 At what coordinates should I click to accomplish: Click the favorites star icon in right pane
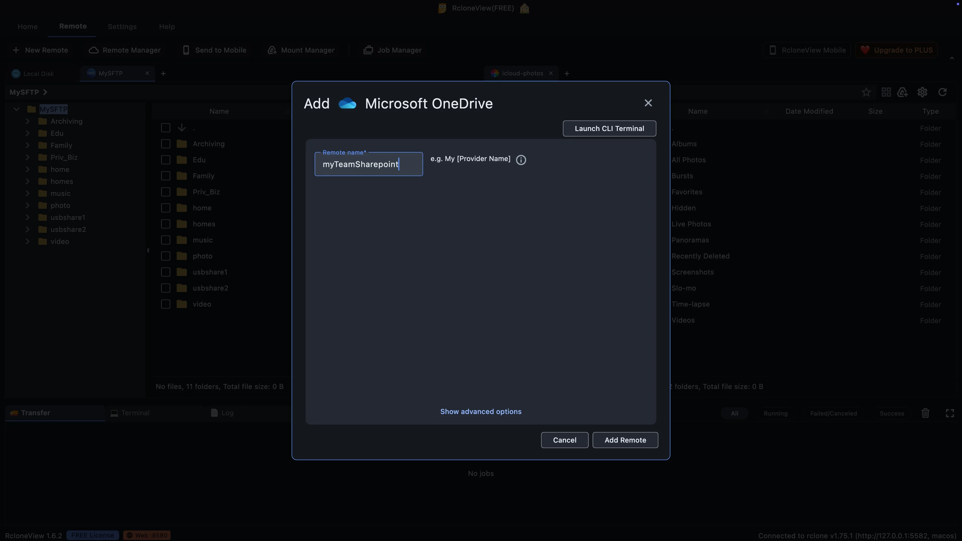pos(866,92)
